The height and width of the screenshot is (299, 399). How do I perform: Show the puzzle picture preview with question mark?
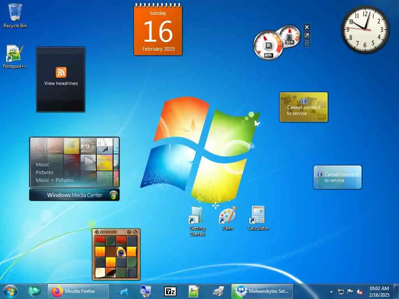pos(129,232)
